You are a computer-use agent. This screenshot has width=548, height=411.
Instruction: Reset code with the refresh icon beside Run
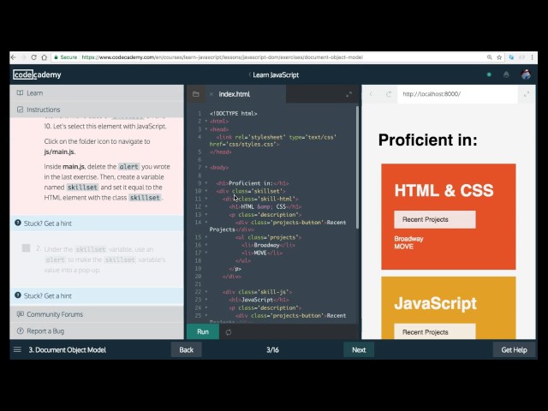(229, 332)
